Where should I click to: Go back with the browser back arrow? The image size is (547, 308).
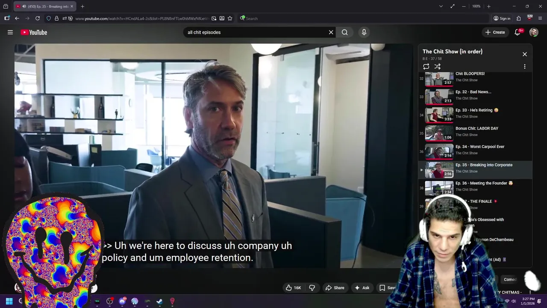[x=17, y=18]
